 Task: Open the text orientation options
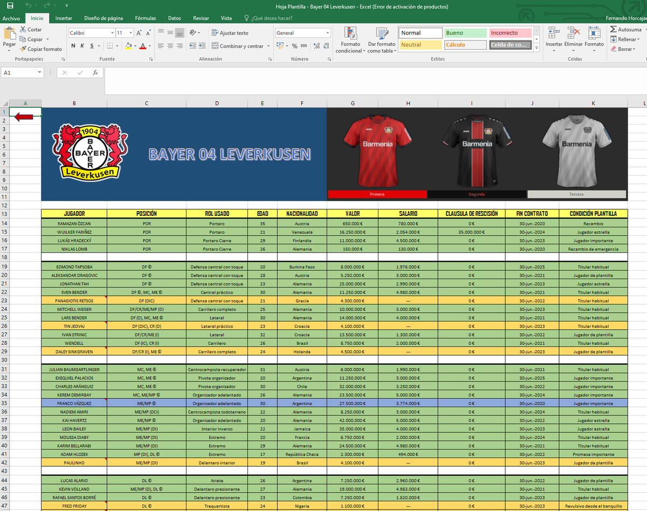pos(194,32)
